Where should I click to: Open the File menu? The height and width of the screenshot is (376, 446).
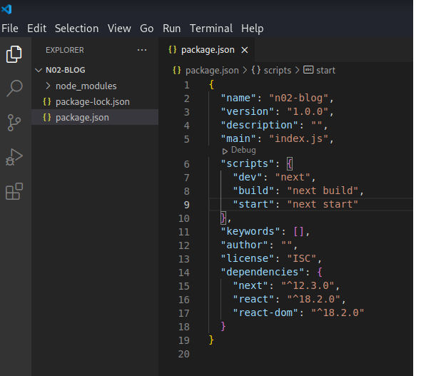coord(10,29)
